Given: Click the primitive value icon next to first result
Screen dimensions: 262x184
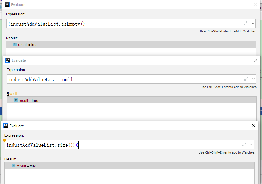Looking at the screenshot, I should pos(15,44).
